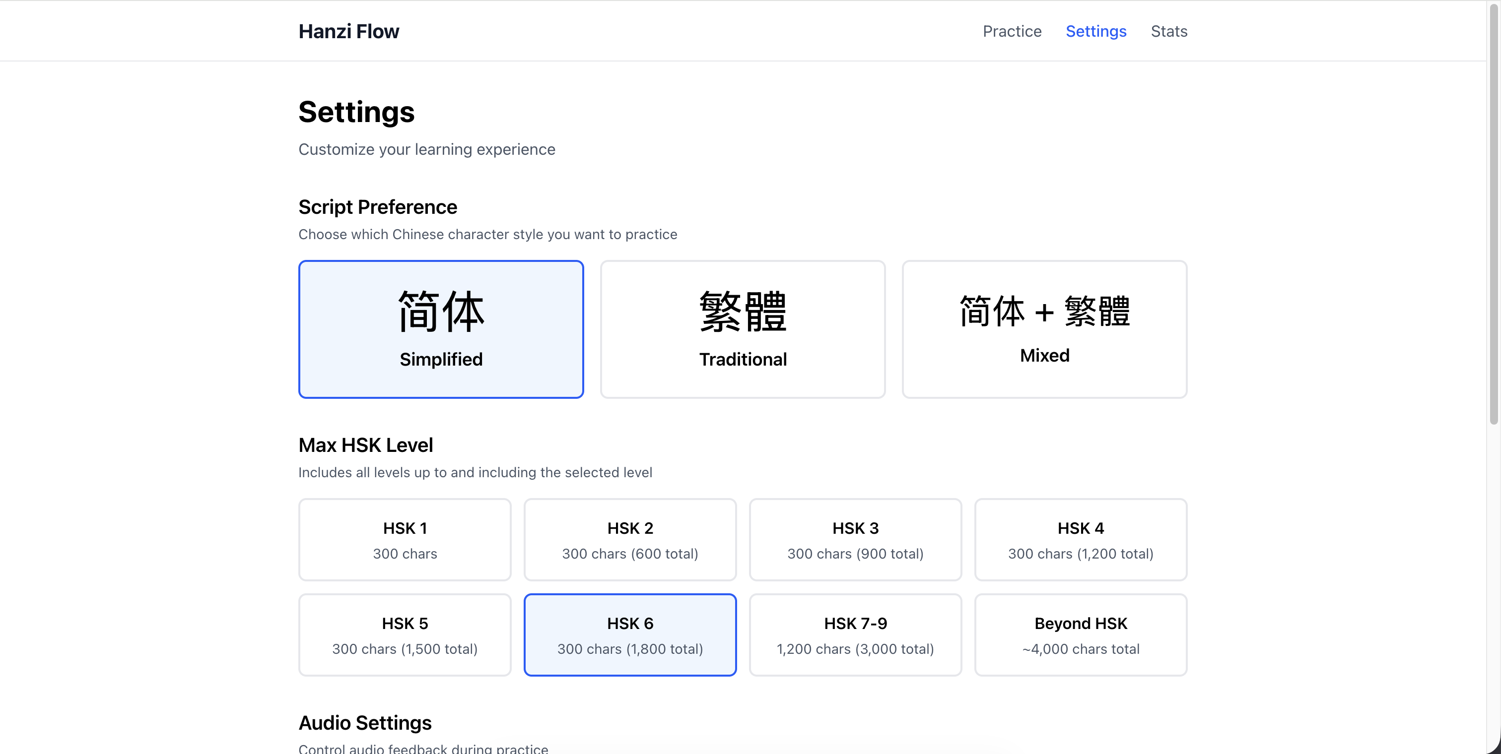
Task: Select the Simplified script option
Action: (440, 329)
